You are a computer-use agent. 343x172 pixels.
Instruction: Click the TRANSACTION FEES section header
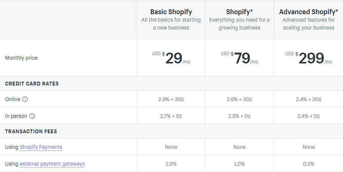pyautogui.click(x=31, y=131)
